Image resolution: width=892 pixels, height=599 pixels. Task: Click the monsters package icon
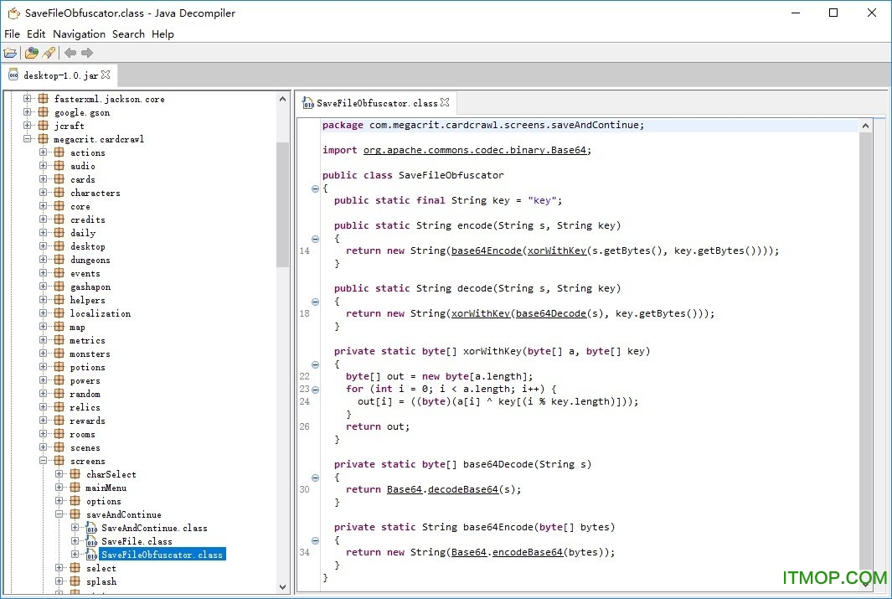[x=59, y=354]
